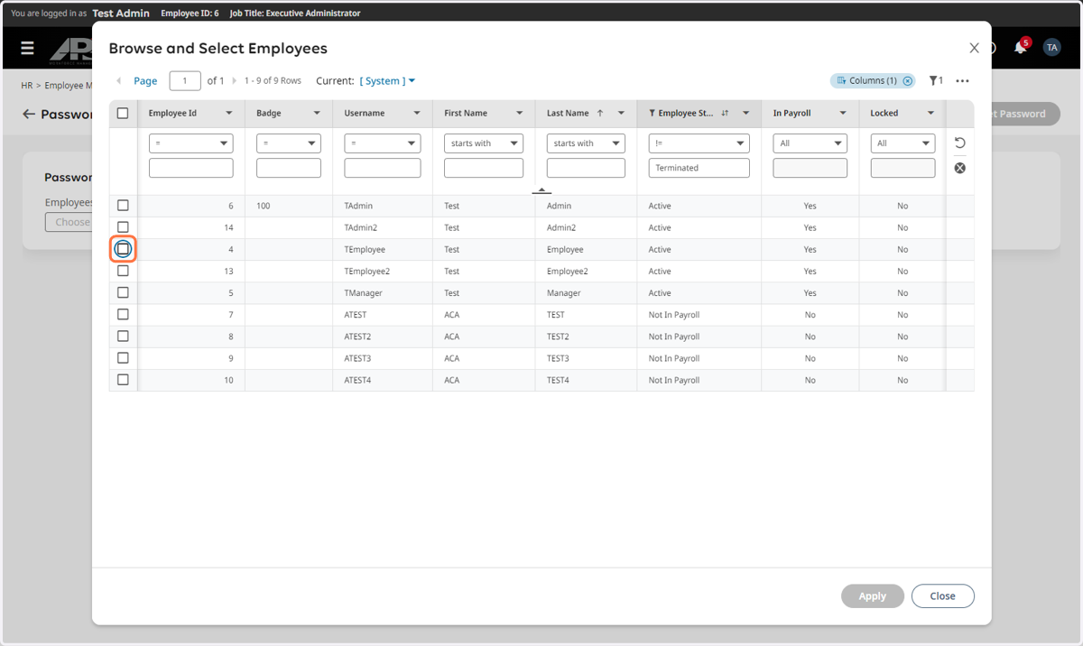1083x646 pixels.
Task: Remove the Columns (1) chip
Action: point(908,81)
